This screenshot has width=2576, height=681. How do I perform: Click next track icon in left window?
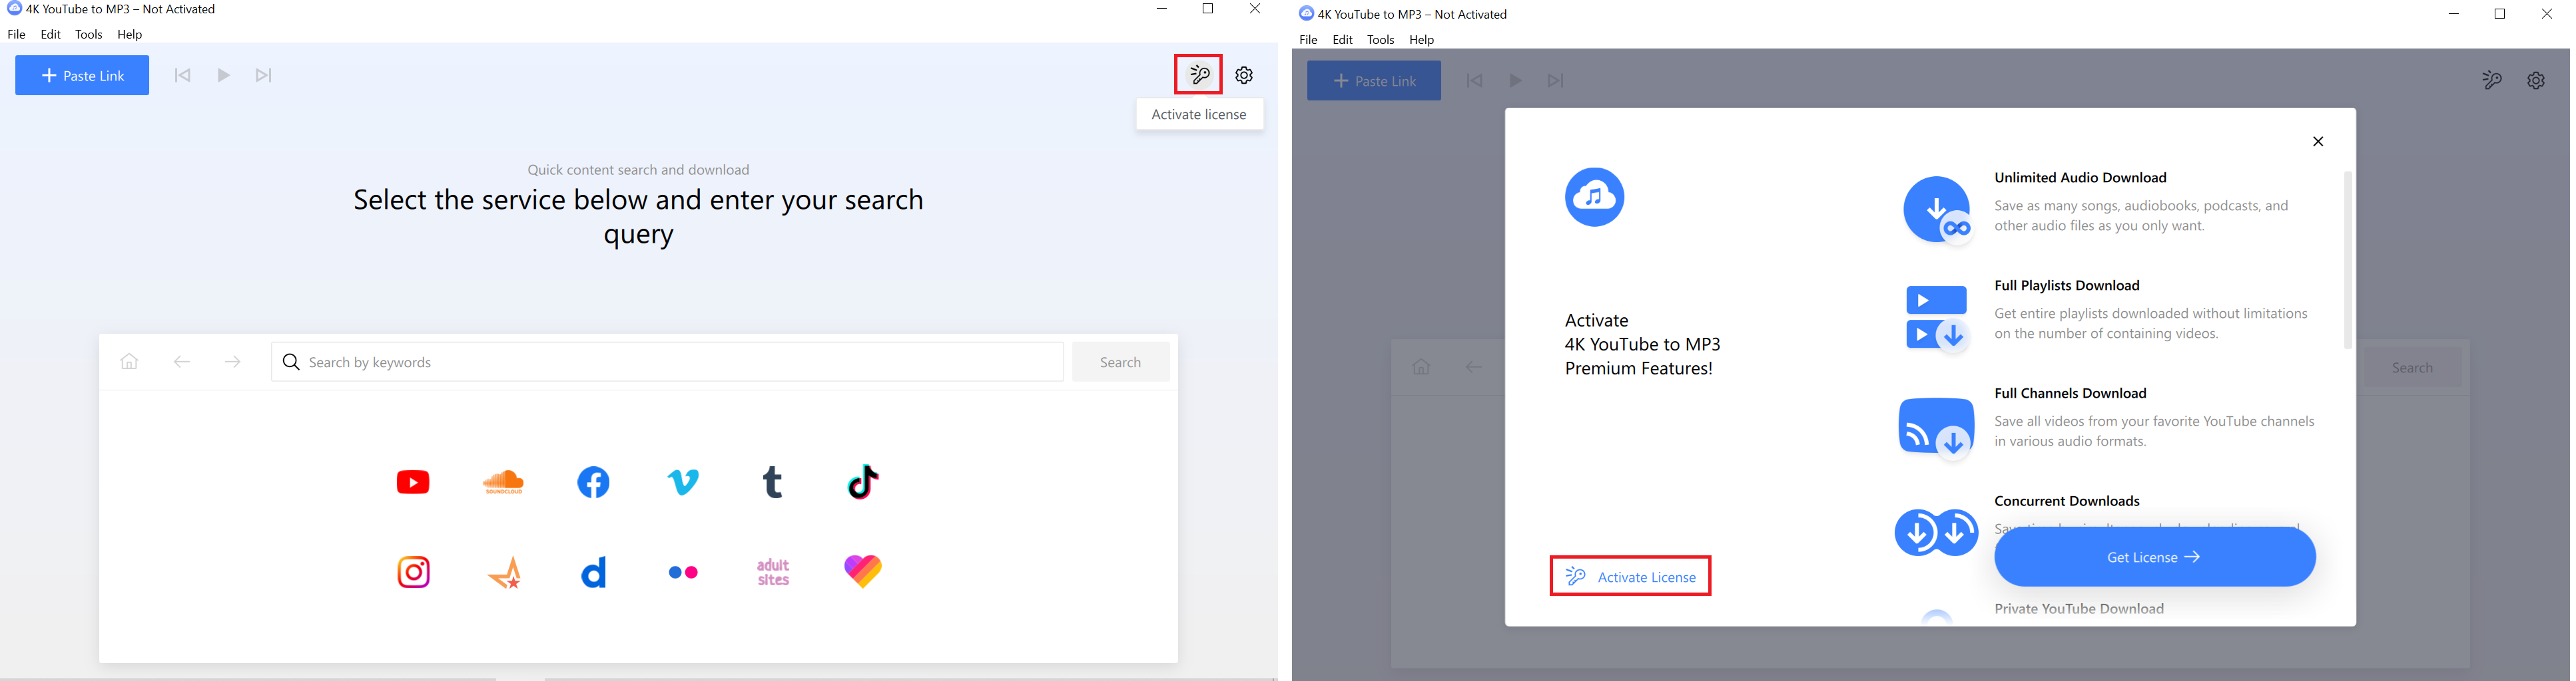click(264, 76)
